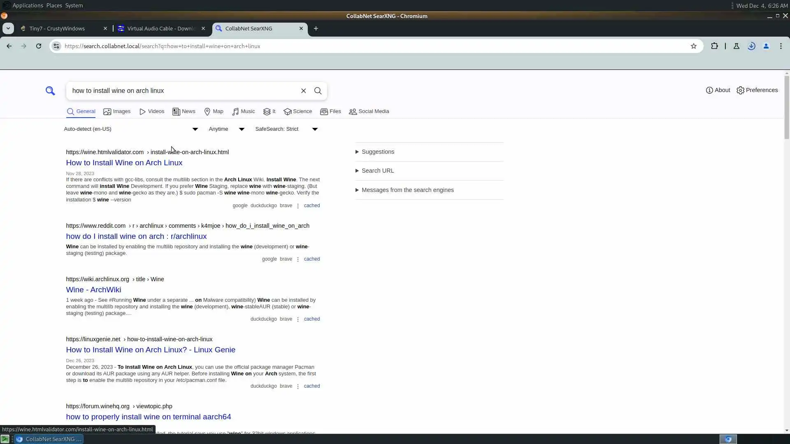The width and height of the screenshot is (790, 444).
Task: Change SafeSearch Strict dropdown
Action: [x=286, y=129]
